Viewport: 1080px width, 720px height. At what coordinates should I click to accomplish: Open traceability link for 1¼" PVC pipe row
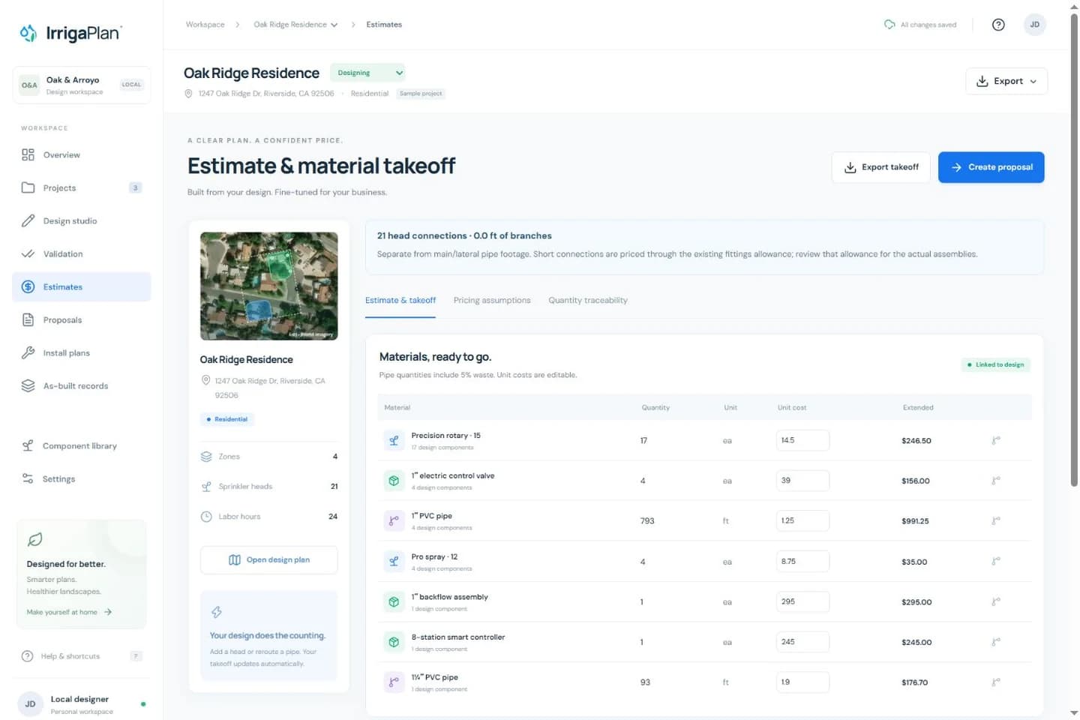(996, 682)
